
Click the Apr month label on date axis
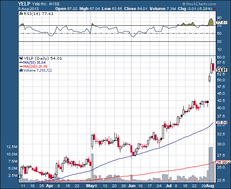50,186
